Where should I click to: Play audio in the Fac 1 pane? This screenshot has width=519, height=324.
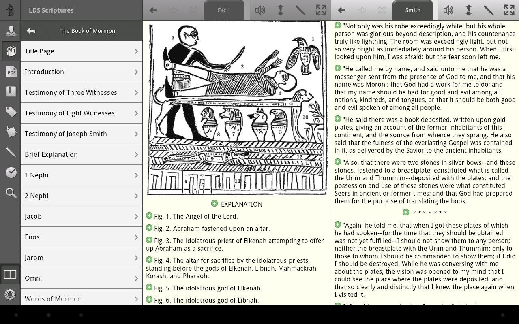(x=260, y=10)
